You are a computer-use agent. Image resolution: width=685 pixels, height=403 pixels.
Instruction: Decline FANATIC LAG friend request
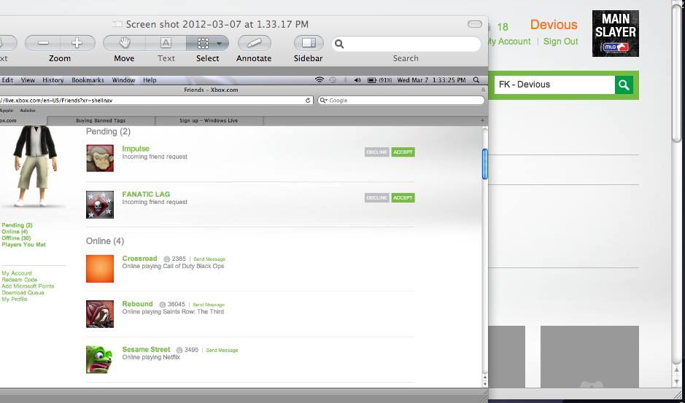coord(377,197)
